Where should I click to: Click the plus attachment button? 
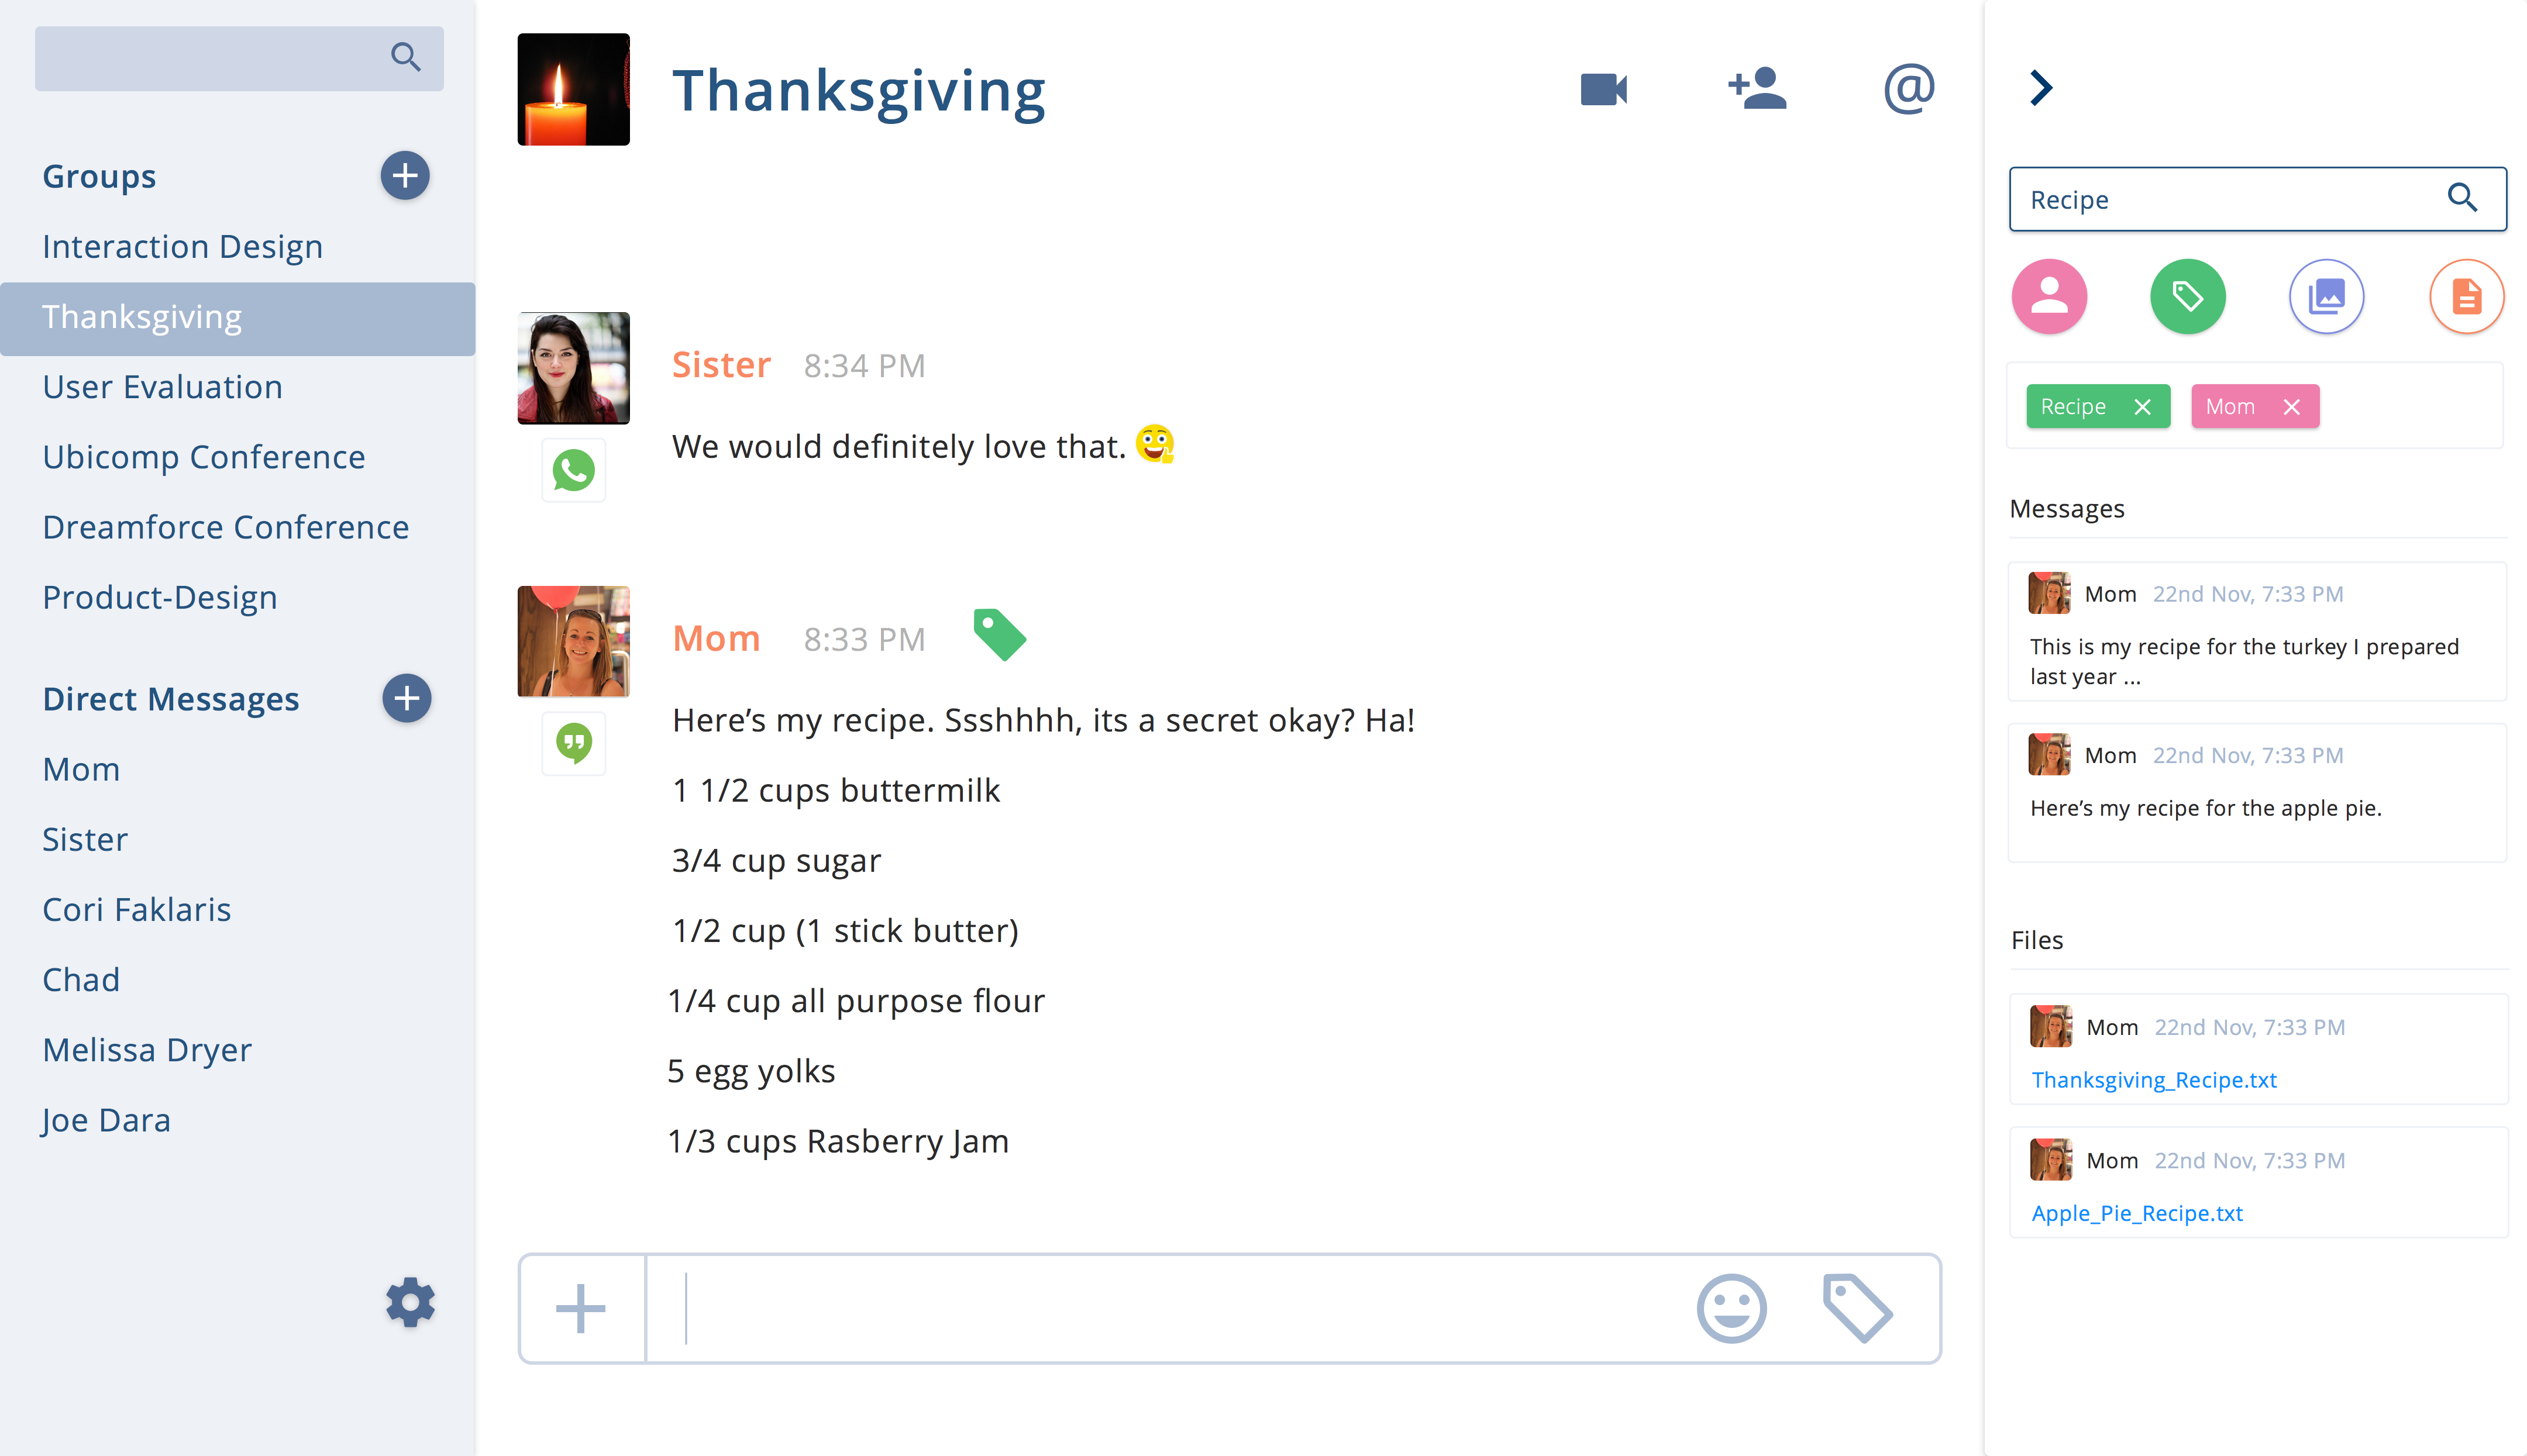[581, 1308]
